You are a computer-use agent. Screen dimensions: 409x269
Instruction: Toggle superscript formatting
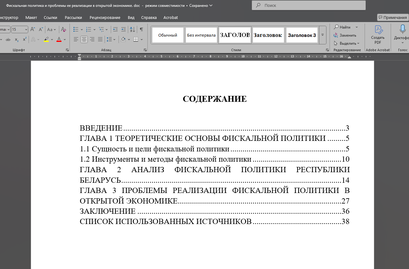25,39
